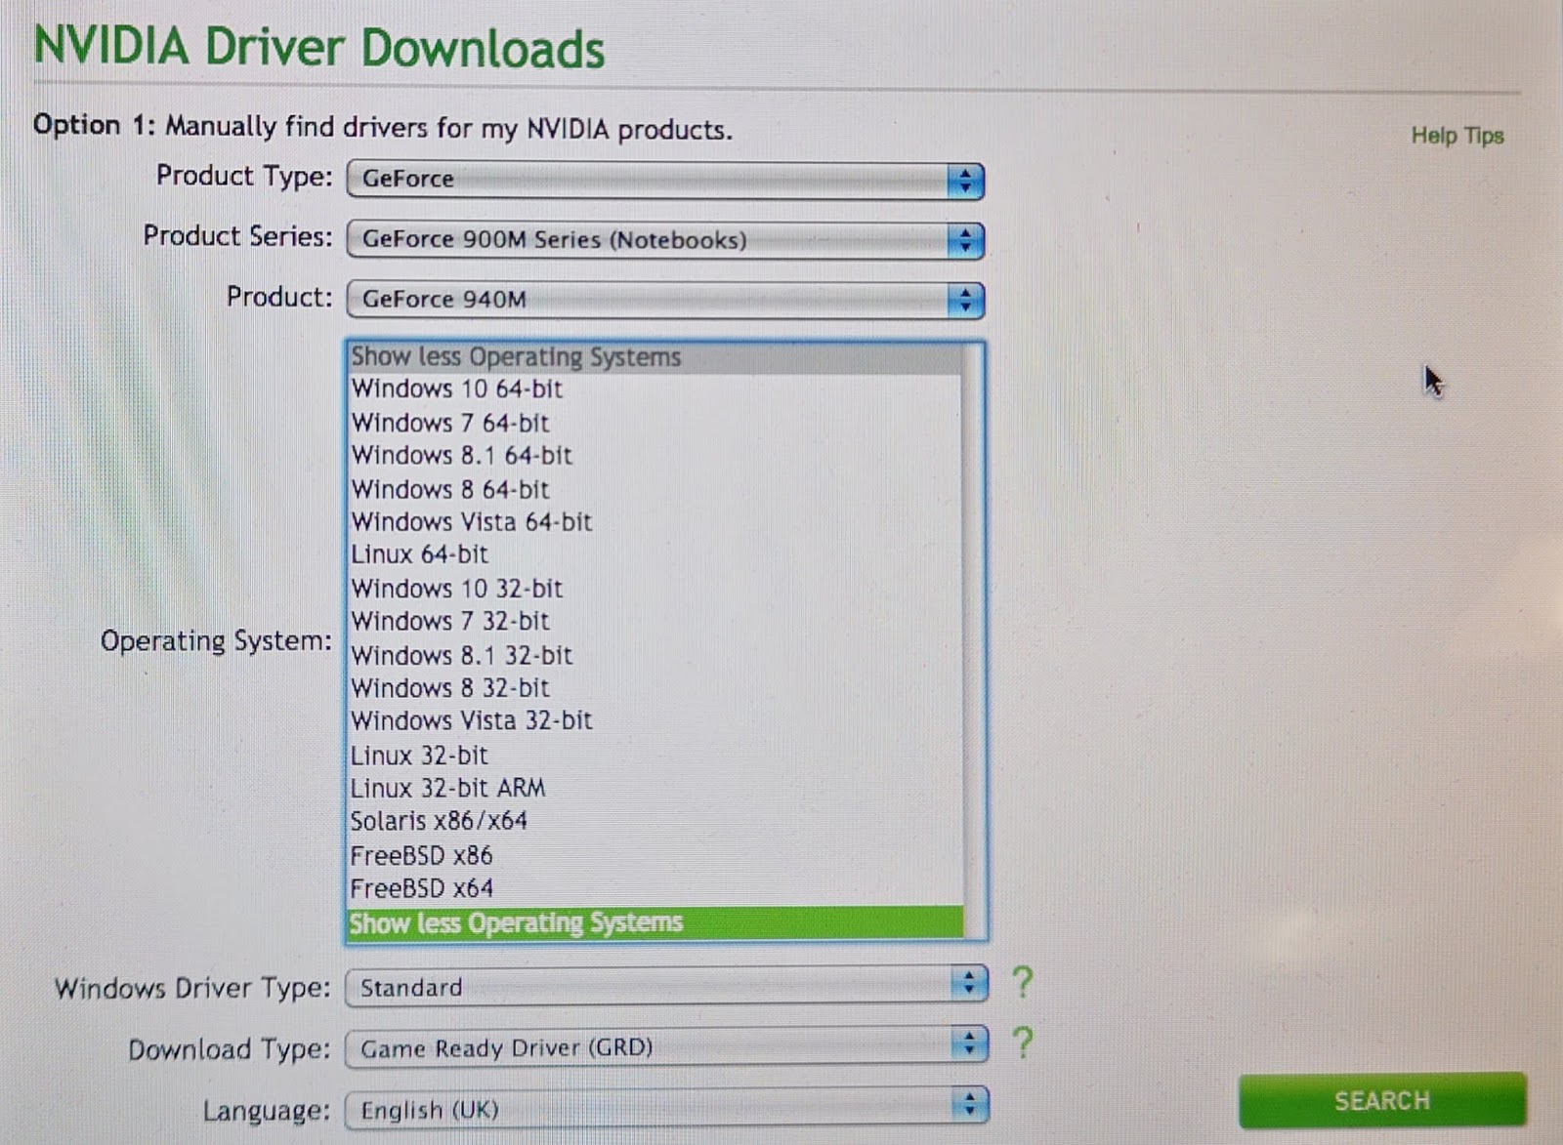
Task: Select Linux 32-bit ARM from the OS list
Action: point(655,789)
